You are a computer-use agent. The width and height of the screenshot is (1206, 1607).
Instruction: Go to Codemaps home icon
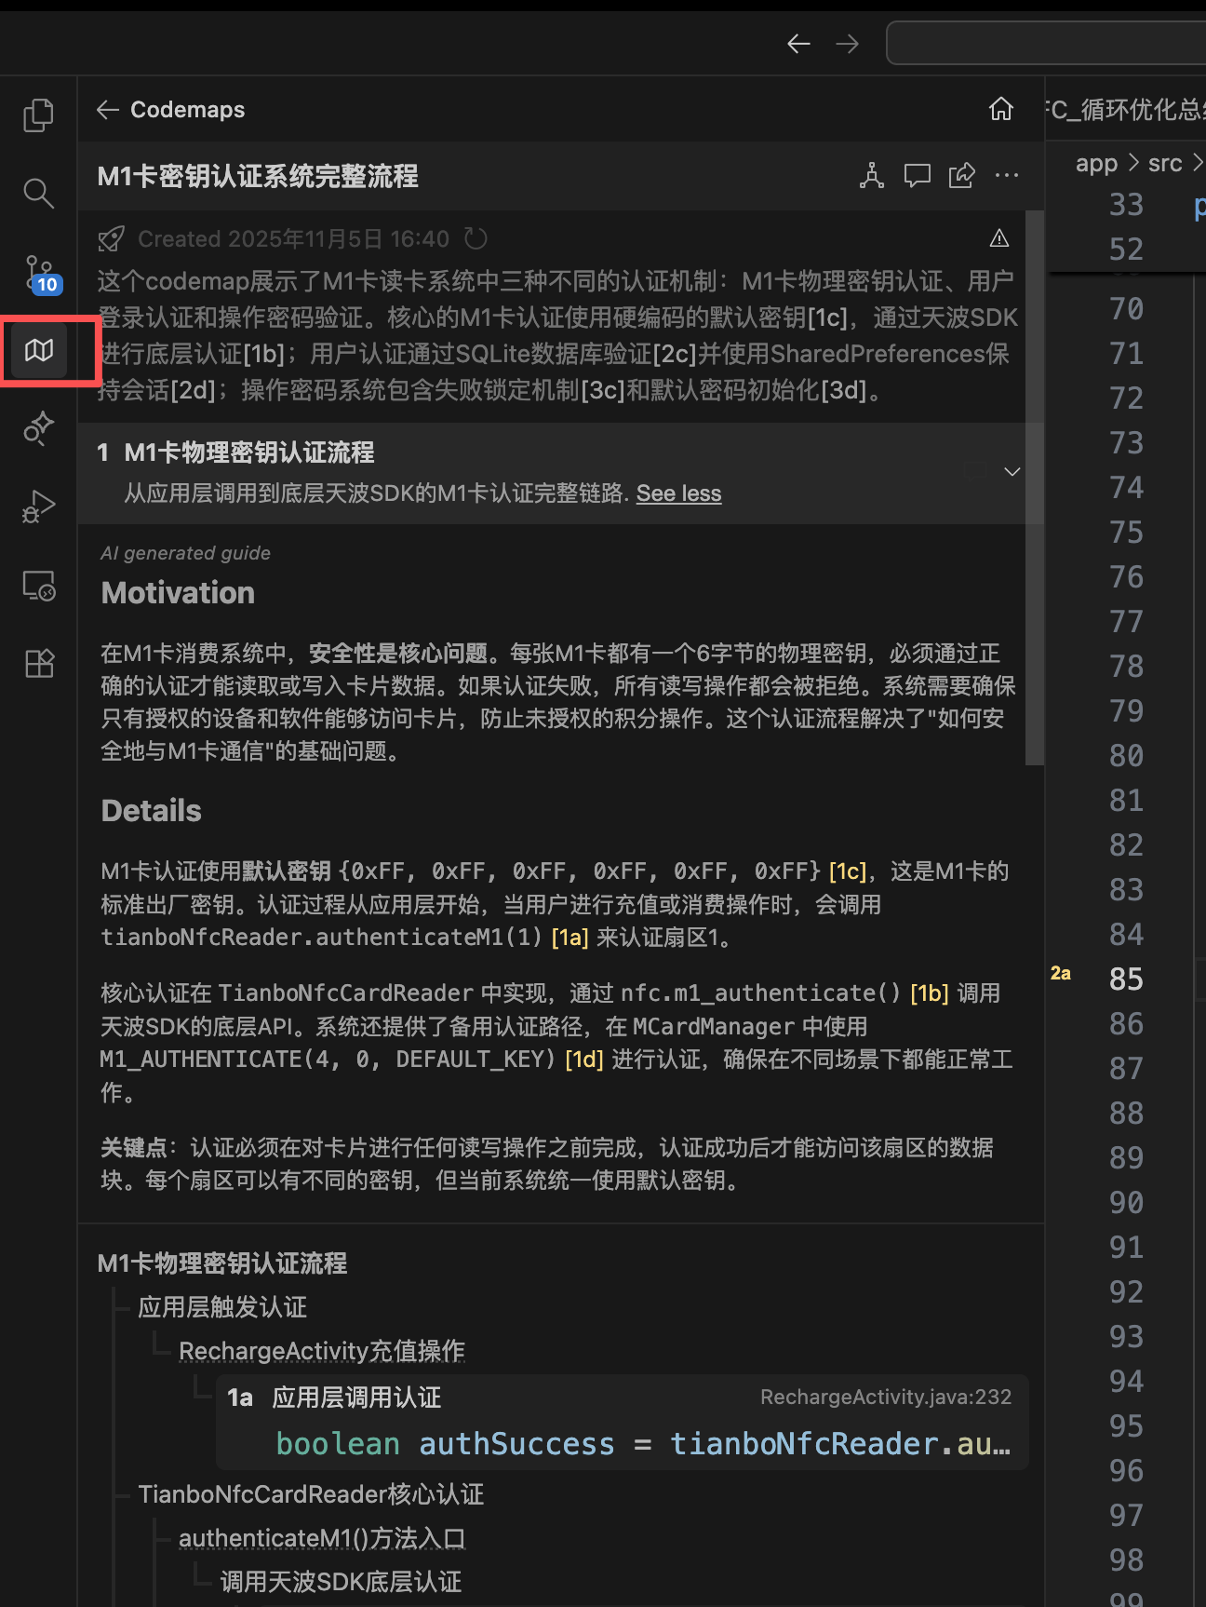click(x=1000, y=110)
